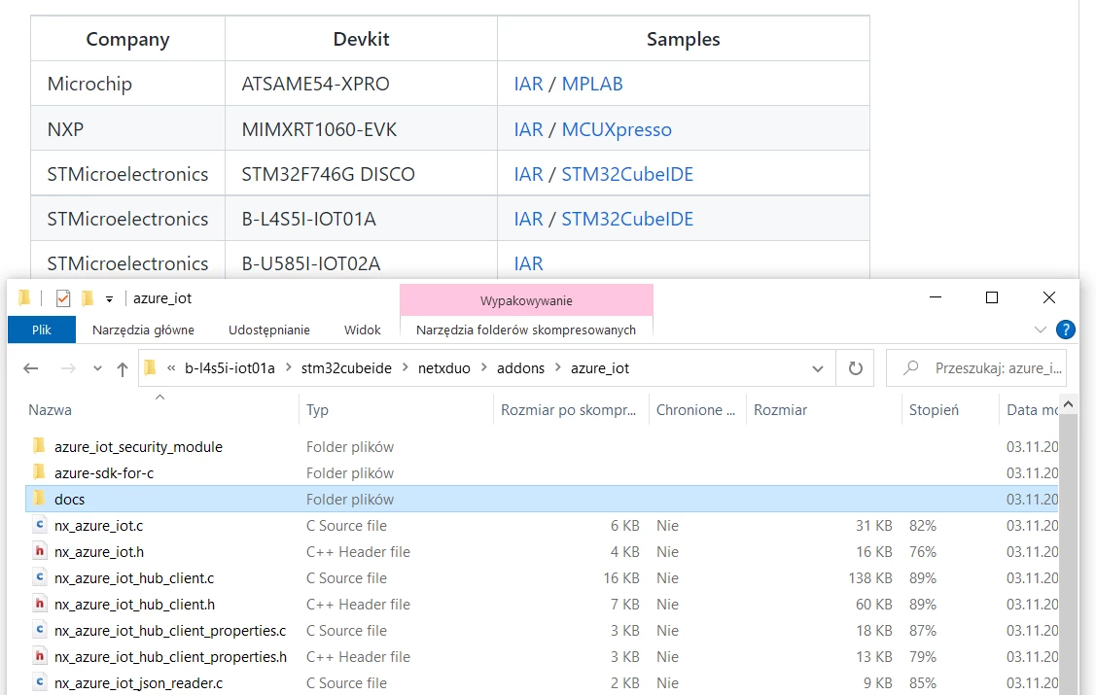Navigate to stm32cubeide in the breadcrumb

coord(346,368)
